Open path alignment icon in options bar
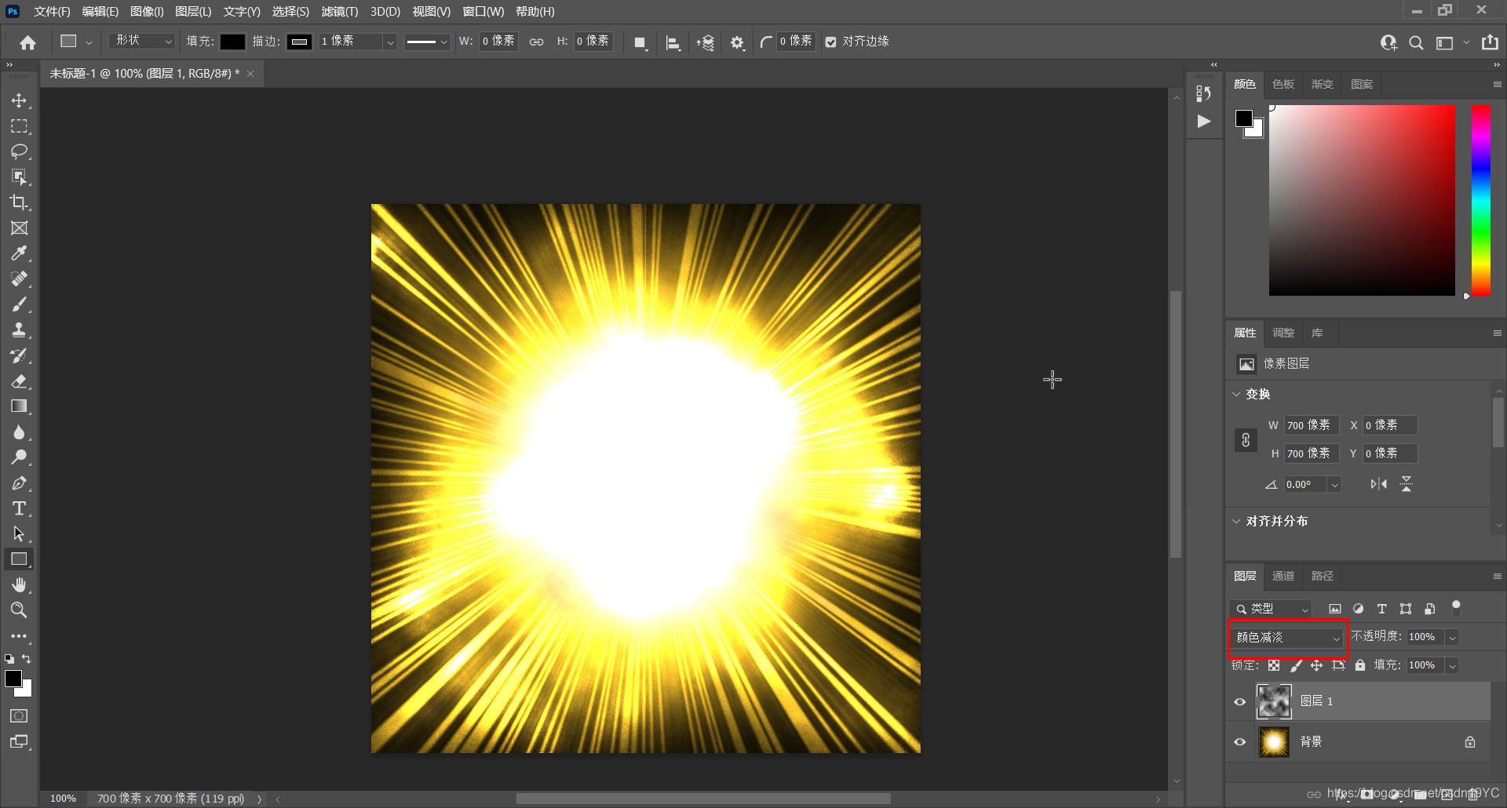 pyautogui.click(x=673, y=42)
